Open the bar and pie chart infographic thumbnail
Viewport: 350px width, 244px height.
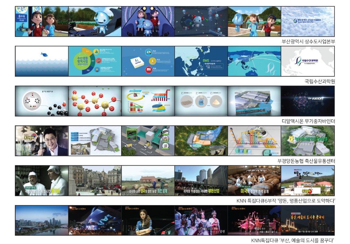tap(148, 101)
